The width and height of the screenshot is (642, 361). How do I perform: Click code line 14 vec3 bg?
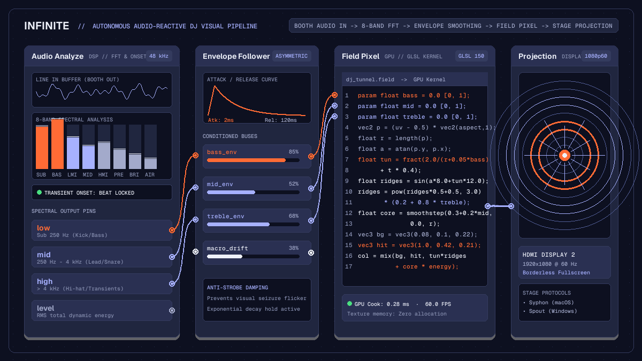(x=417, y=234)
